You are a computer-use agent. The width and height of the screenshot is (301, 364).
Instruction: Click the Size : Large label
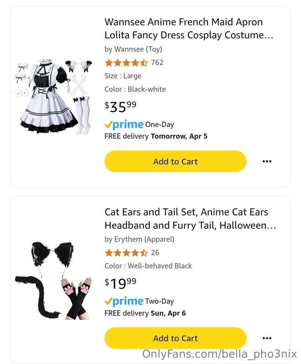pos(123,76)
